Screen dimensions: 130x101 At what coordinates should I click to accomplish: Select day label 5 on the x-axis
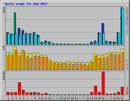24,98
